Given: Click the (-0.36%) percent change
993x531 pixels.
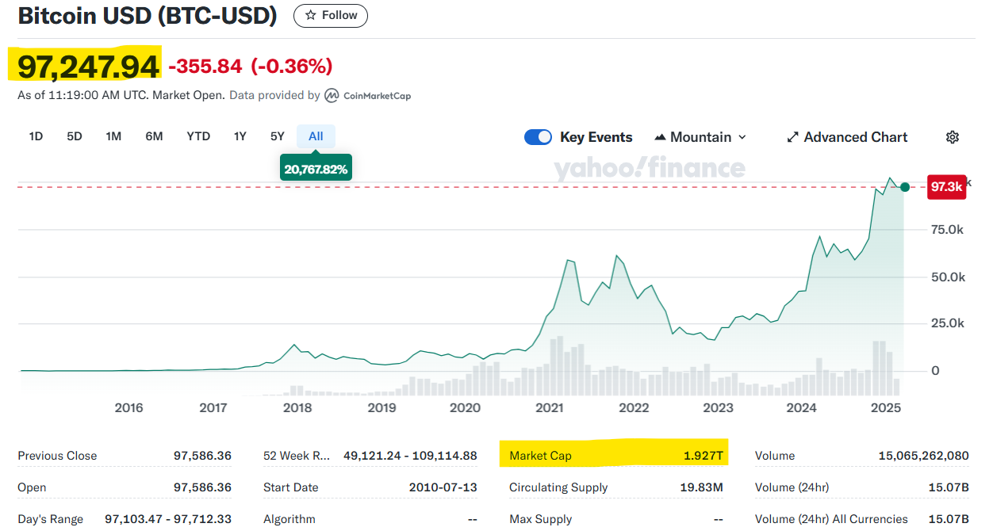Looking at the screenshot, I should [291, 67].
